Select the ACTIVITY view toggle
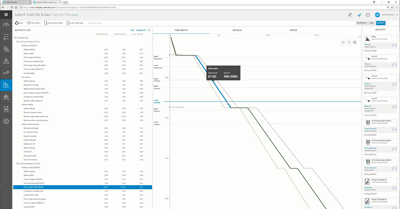The height and width of the screenshot is (209, 400). pyautogui.click(x=381, y=23)
